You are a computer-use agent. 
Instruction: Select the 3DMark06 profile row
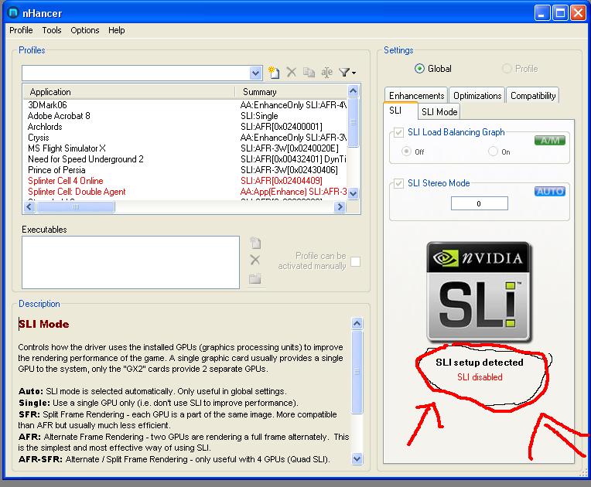(x=186, y=104)
